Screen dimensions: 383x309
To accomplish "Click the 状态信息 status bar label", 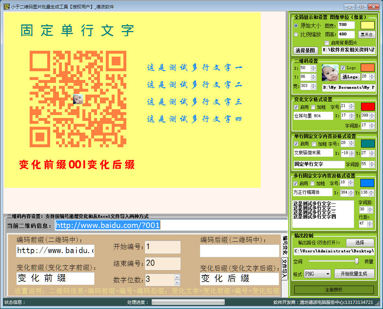I will point(15,302).
